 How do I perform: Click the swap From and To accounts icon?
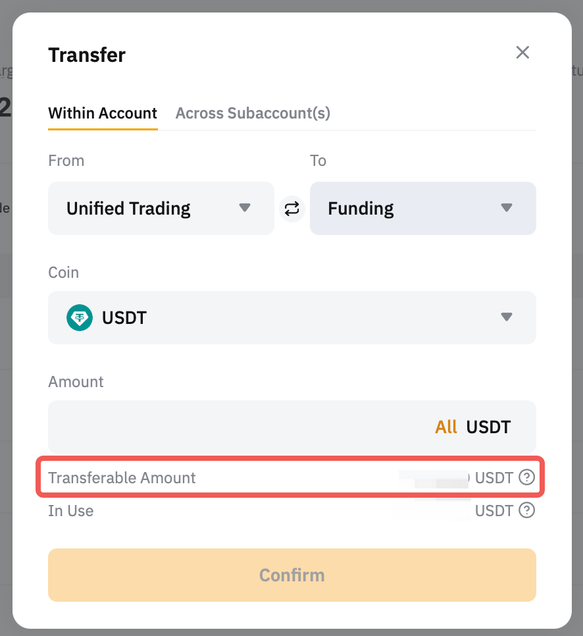291,209
